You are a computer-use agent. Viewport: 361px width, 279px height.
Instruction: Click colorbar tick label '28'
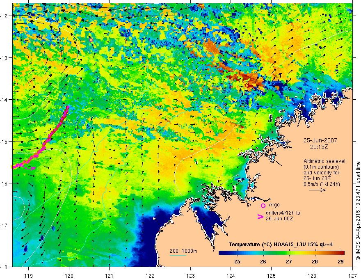(315, 261)
